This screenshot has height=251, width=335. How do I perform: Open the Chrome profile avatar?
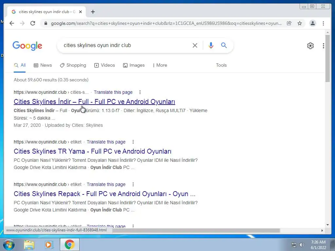tap(312, 23)
